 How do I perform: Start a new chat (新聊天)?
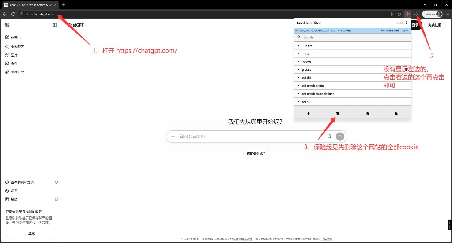pyautogui.click(x=31, y=37)
